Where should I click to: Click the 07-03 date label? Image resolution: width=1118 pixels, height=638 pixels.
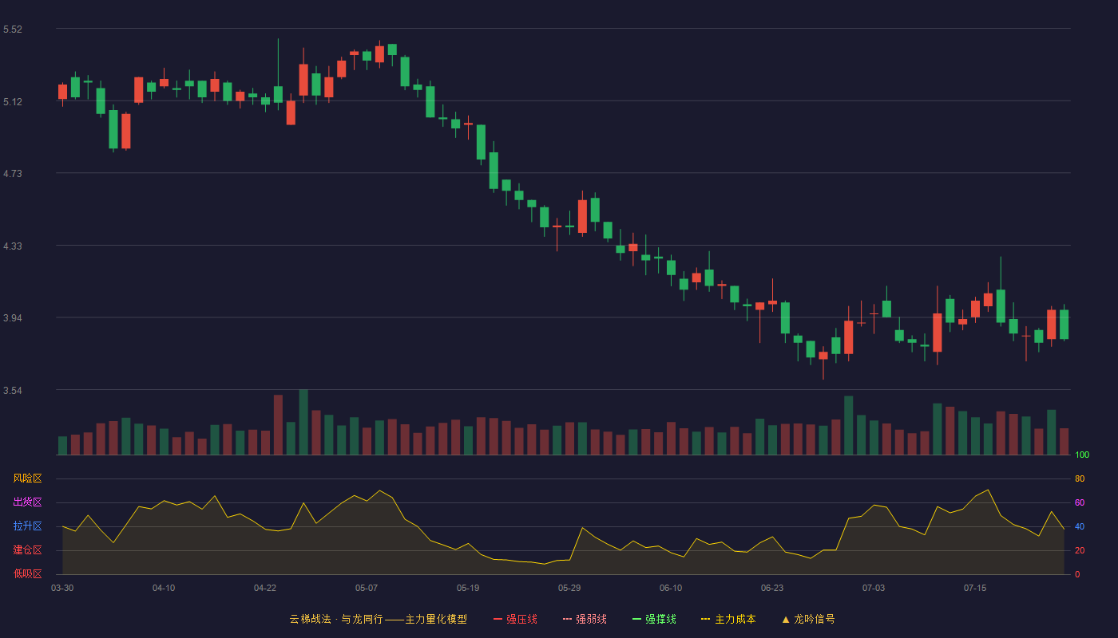(x=874, y=588)
